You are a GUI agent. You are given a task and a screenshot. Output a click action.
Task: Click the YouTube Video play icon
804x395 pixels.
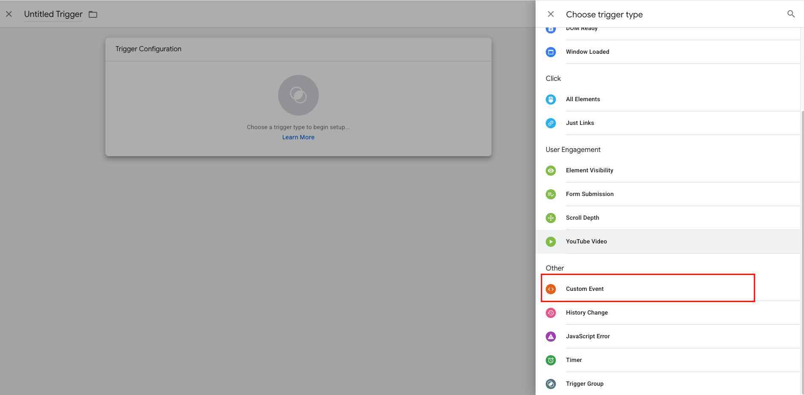tap(550, 242)
